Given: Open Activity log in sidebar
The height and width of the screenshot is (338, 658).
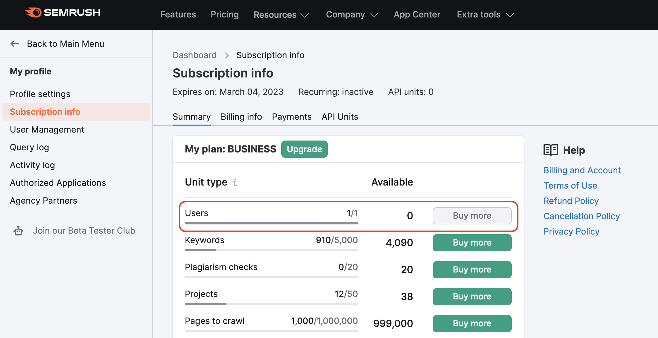Looking at the screenshot, I should (x=32, y=165).
